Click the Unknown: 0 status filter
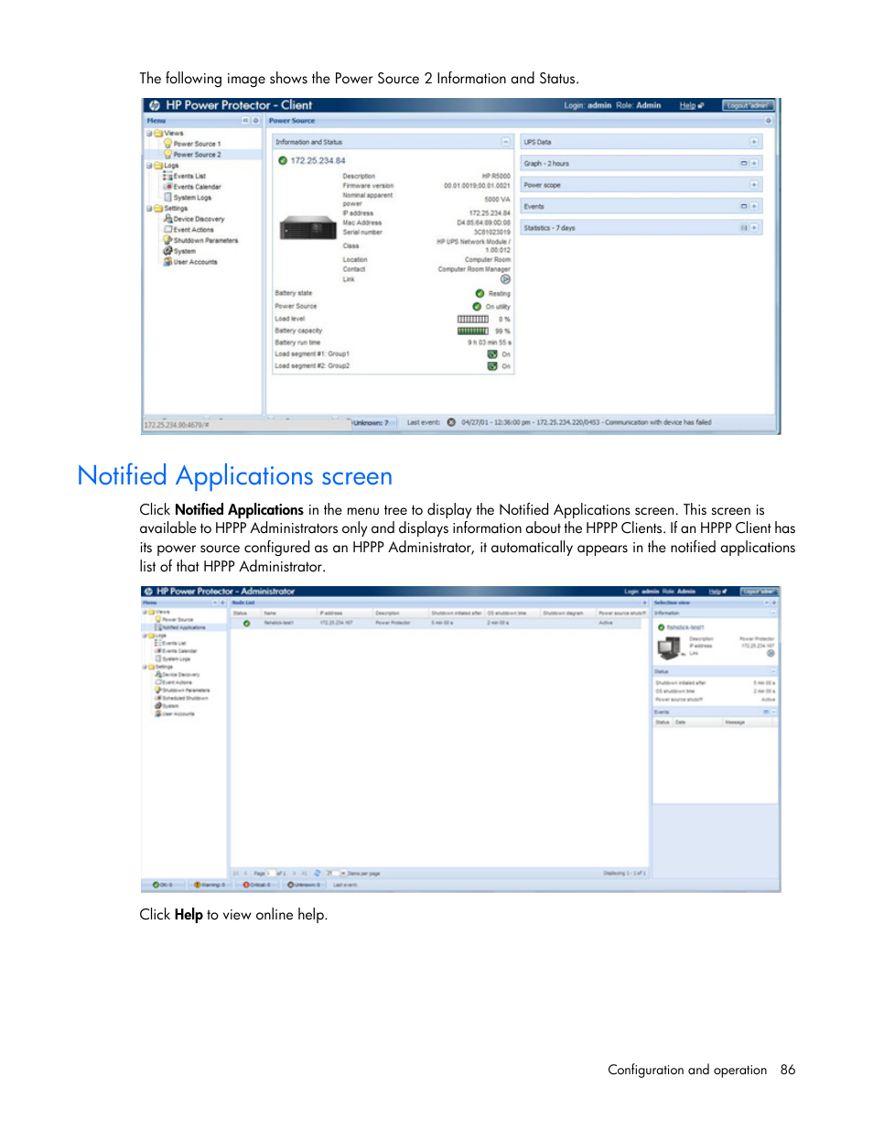 click(304, 885)
